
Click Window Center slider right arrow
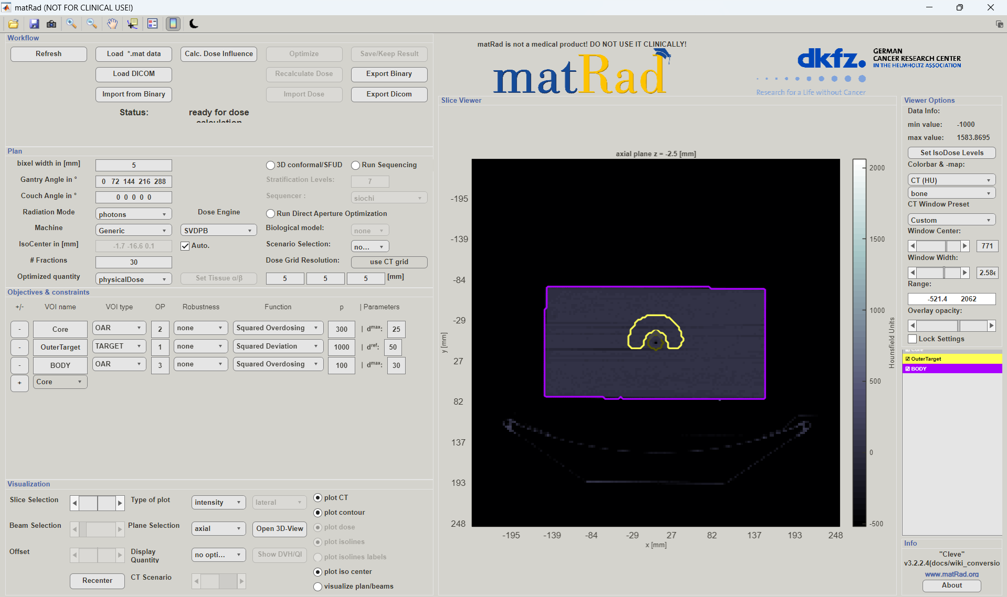click(x=964, y=246)
